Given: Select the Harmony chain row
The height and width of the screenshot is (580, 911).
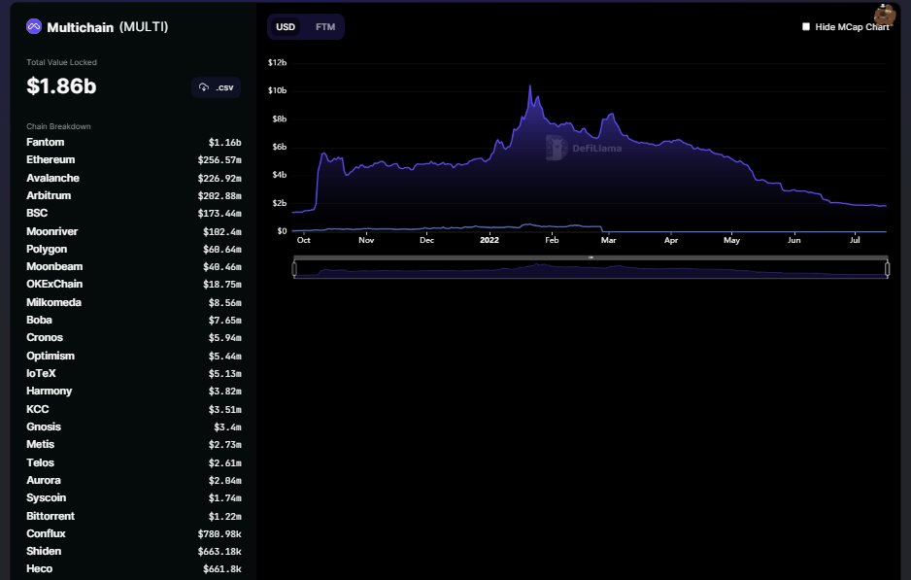Looking at the screenshot, I should click(x=134, y=392).
